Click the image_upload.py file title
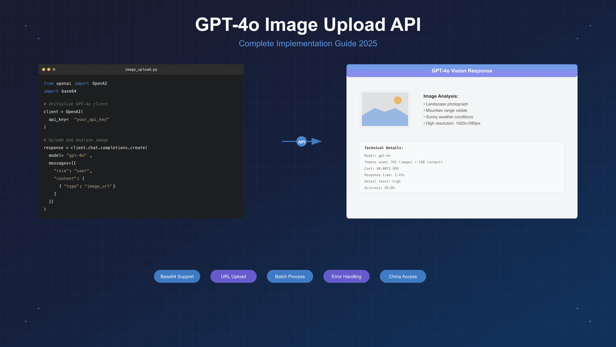 (x=141, y=69)
